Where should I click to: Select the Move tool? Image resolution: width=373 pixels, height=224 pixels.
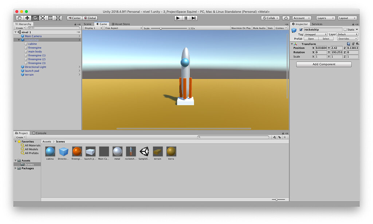[x=27, y=18]
